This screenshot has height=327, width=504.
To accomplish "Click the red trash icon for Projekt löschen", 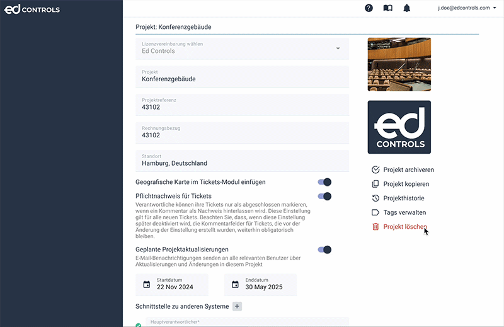I will coord(375,227).
